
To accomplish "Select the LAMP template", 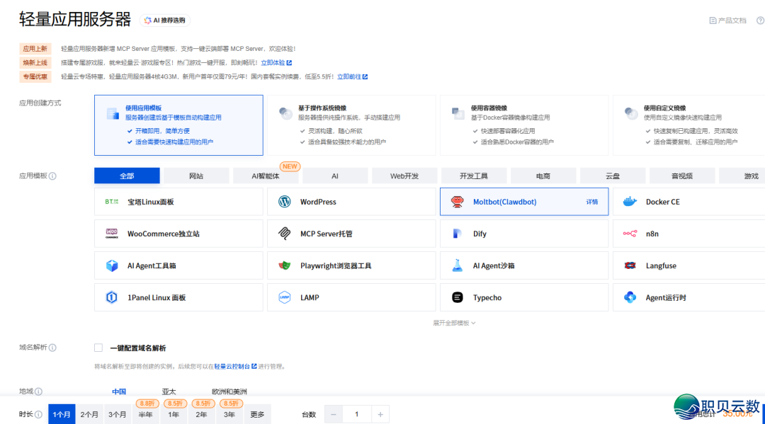I will click(310, 297).
